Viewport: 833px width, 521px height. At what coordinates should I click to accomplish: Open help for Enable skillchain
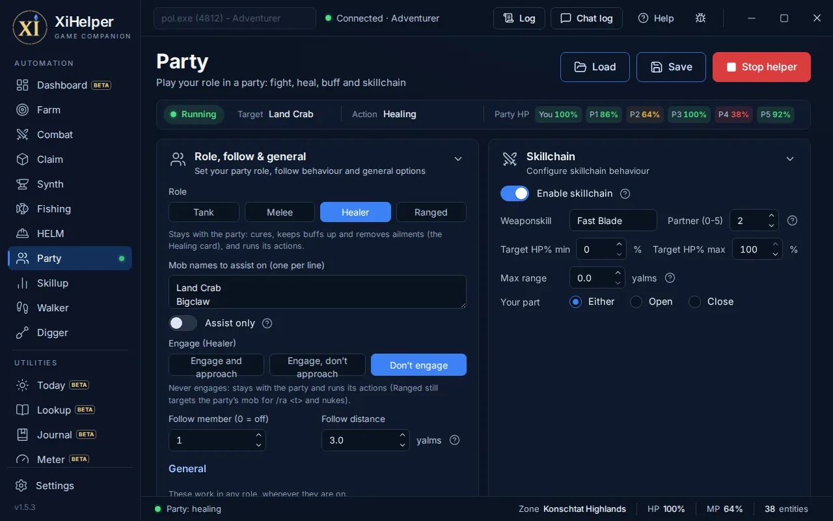point(625,193)
